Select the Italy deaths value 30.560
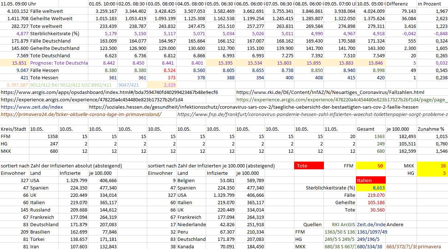 (x=377, y=210)
